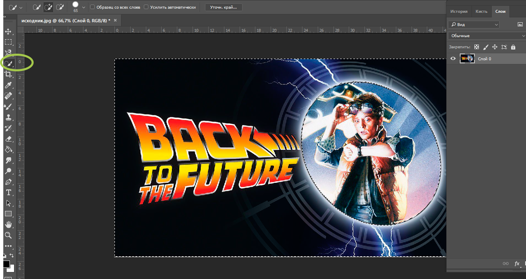Switch to the 'История' tab

(x=459, y=11)
